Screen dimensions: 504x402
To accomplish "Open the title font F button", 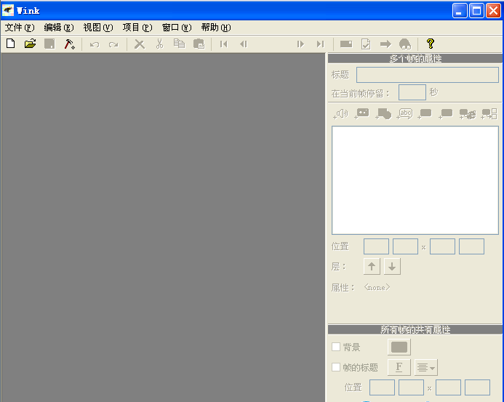I will (399, 368).
